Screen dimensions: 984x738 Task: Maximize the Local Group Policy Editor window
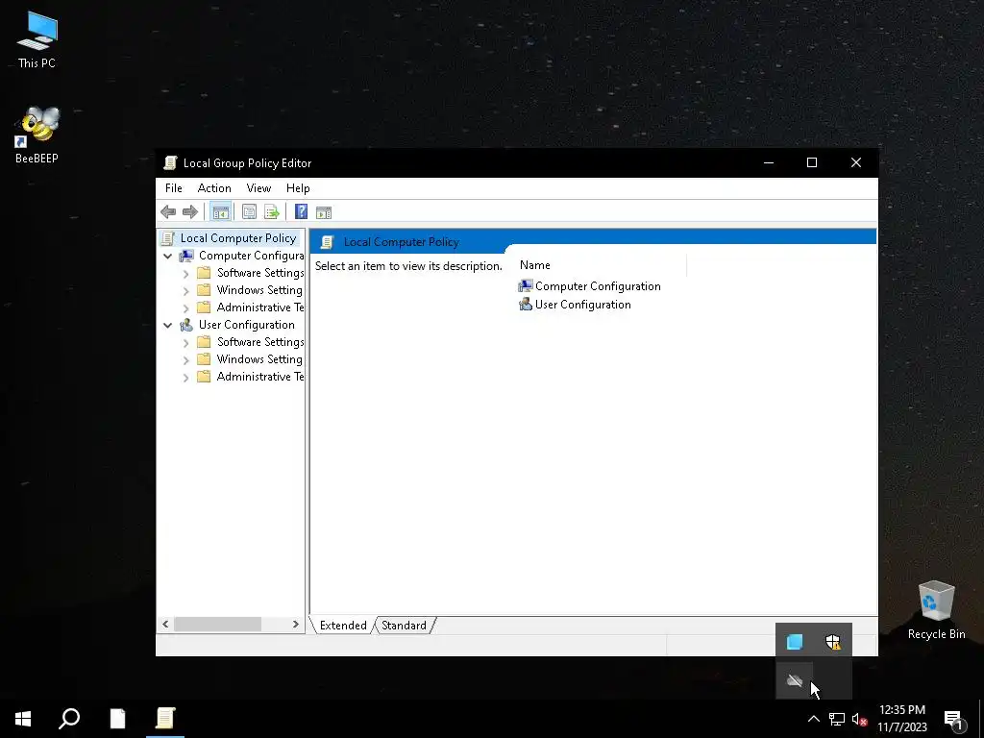(812, 162)
